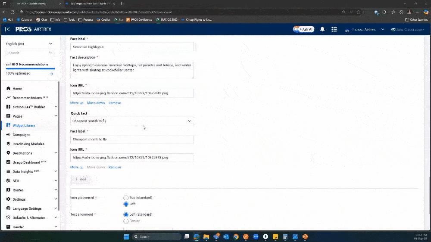Click the Home icon in sidebar
The height and width of the screenshot is (242, 431).
[x=9, y=89]
